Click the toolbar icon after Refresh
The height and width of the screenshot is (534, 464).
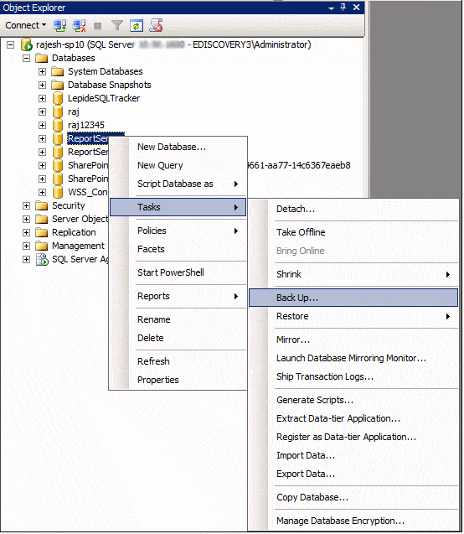(x=156, y=25)
